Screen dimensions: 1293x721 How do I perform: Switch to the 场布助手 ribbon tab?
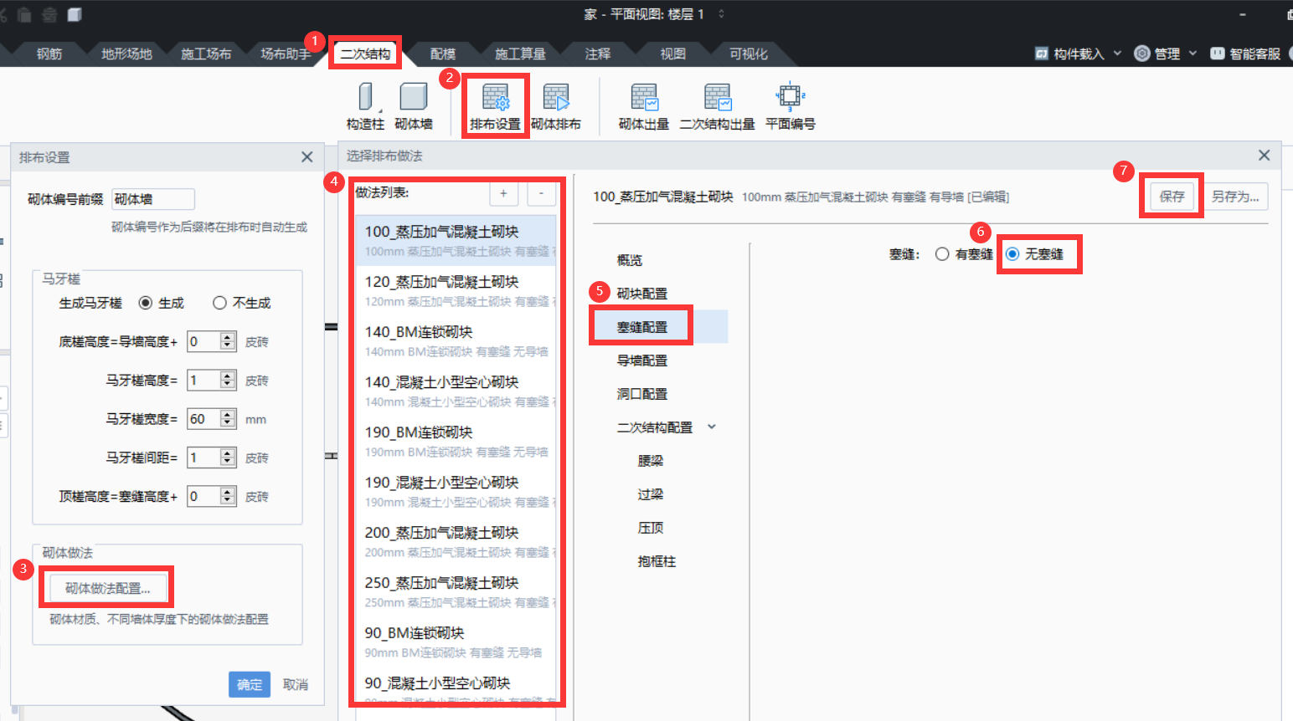click(x=286, y=54)
